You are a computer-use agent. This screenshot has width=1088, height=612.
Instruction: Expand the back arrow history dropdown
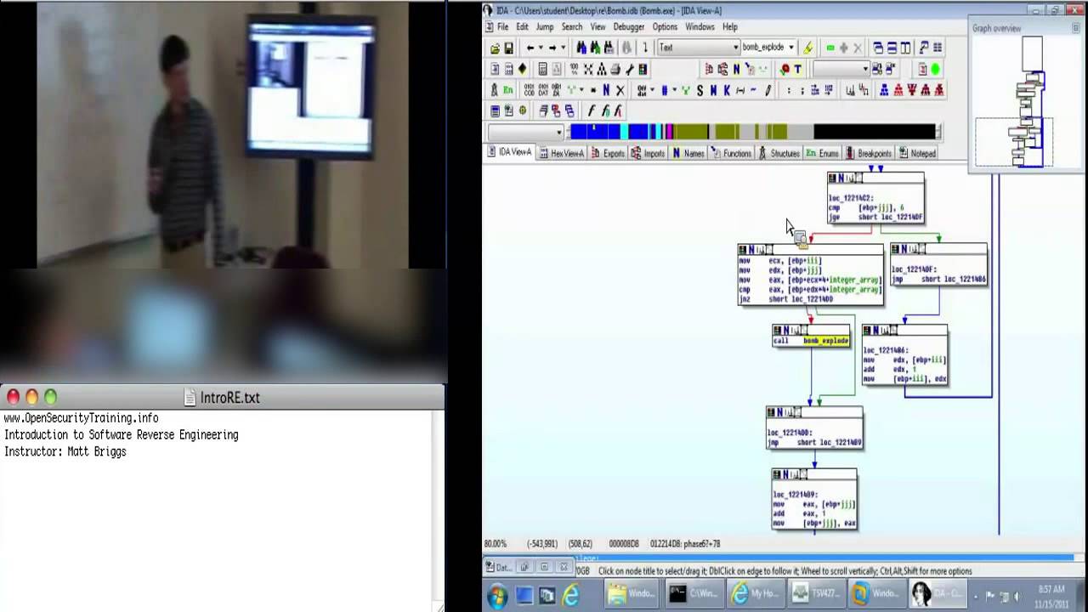click(541, 48)
